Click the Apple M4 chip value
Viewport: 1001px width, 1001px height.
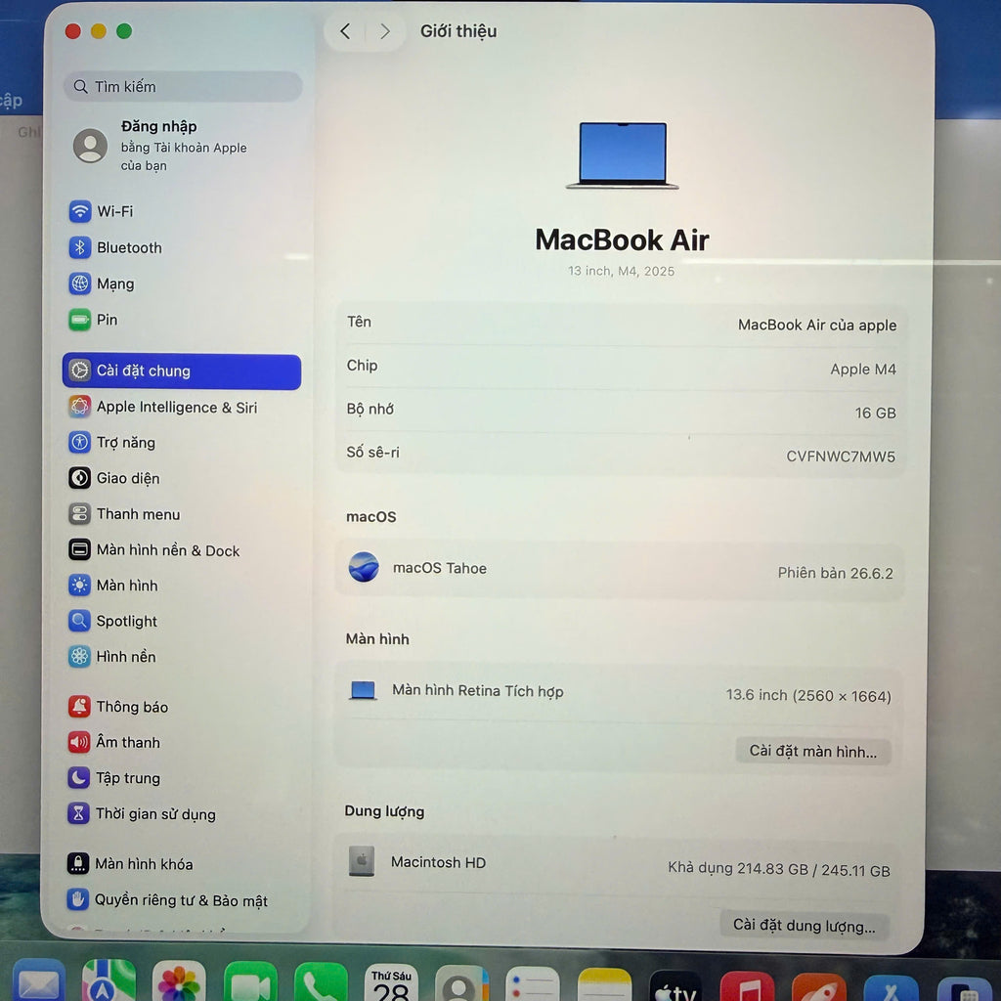click(x=862, y=370)
